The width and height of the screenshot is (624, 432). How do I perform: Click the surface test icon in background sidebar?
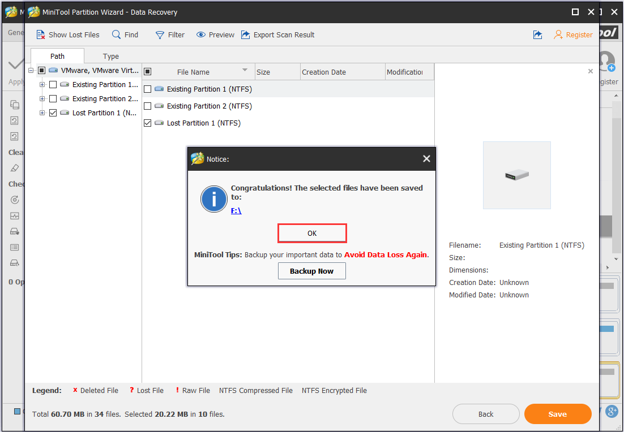click(x=15, y=216)
